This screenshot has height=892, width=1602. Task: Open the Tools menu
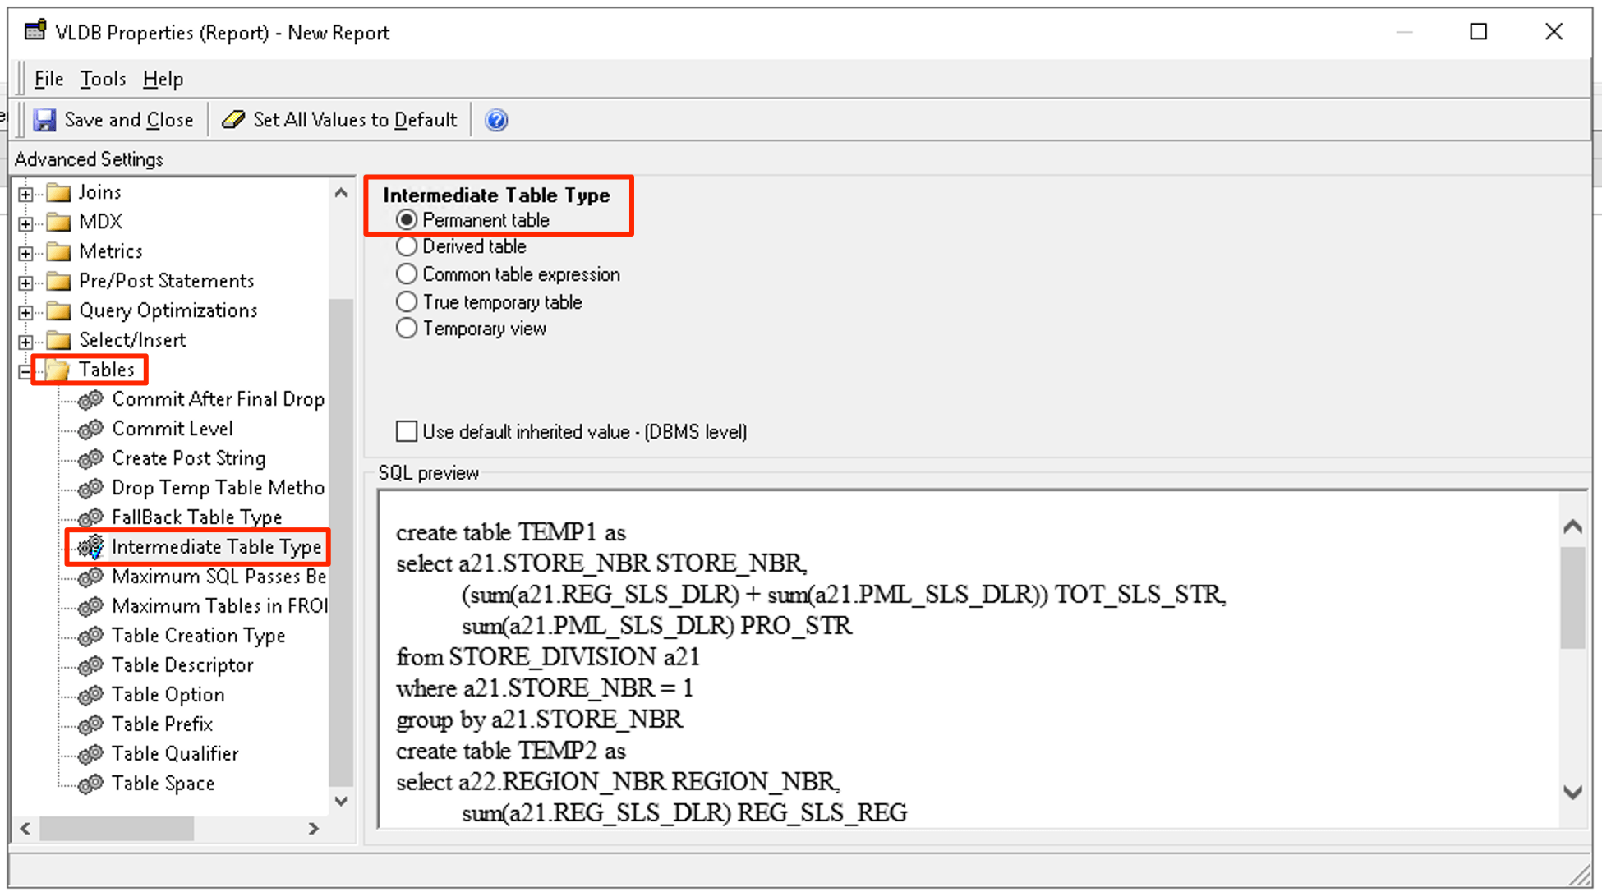[103, 79]
